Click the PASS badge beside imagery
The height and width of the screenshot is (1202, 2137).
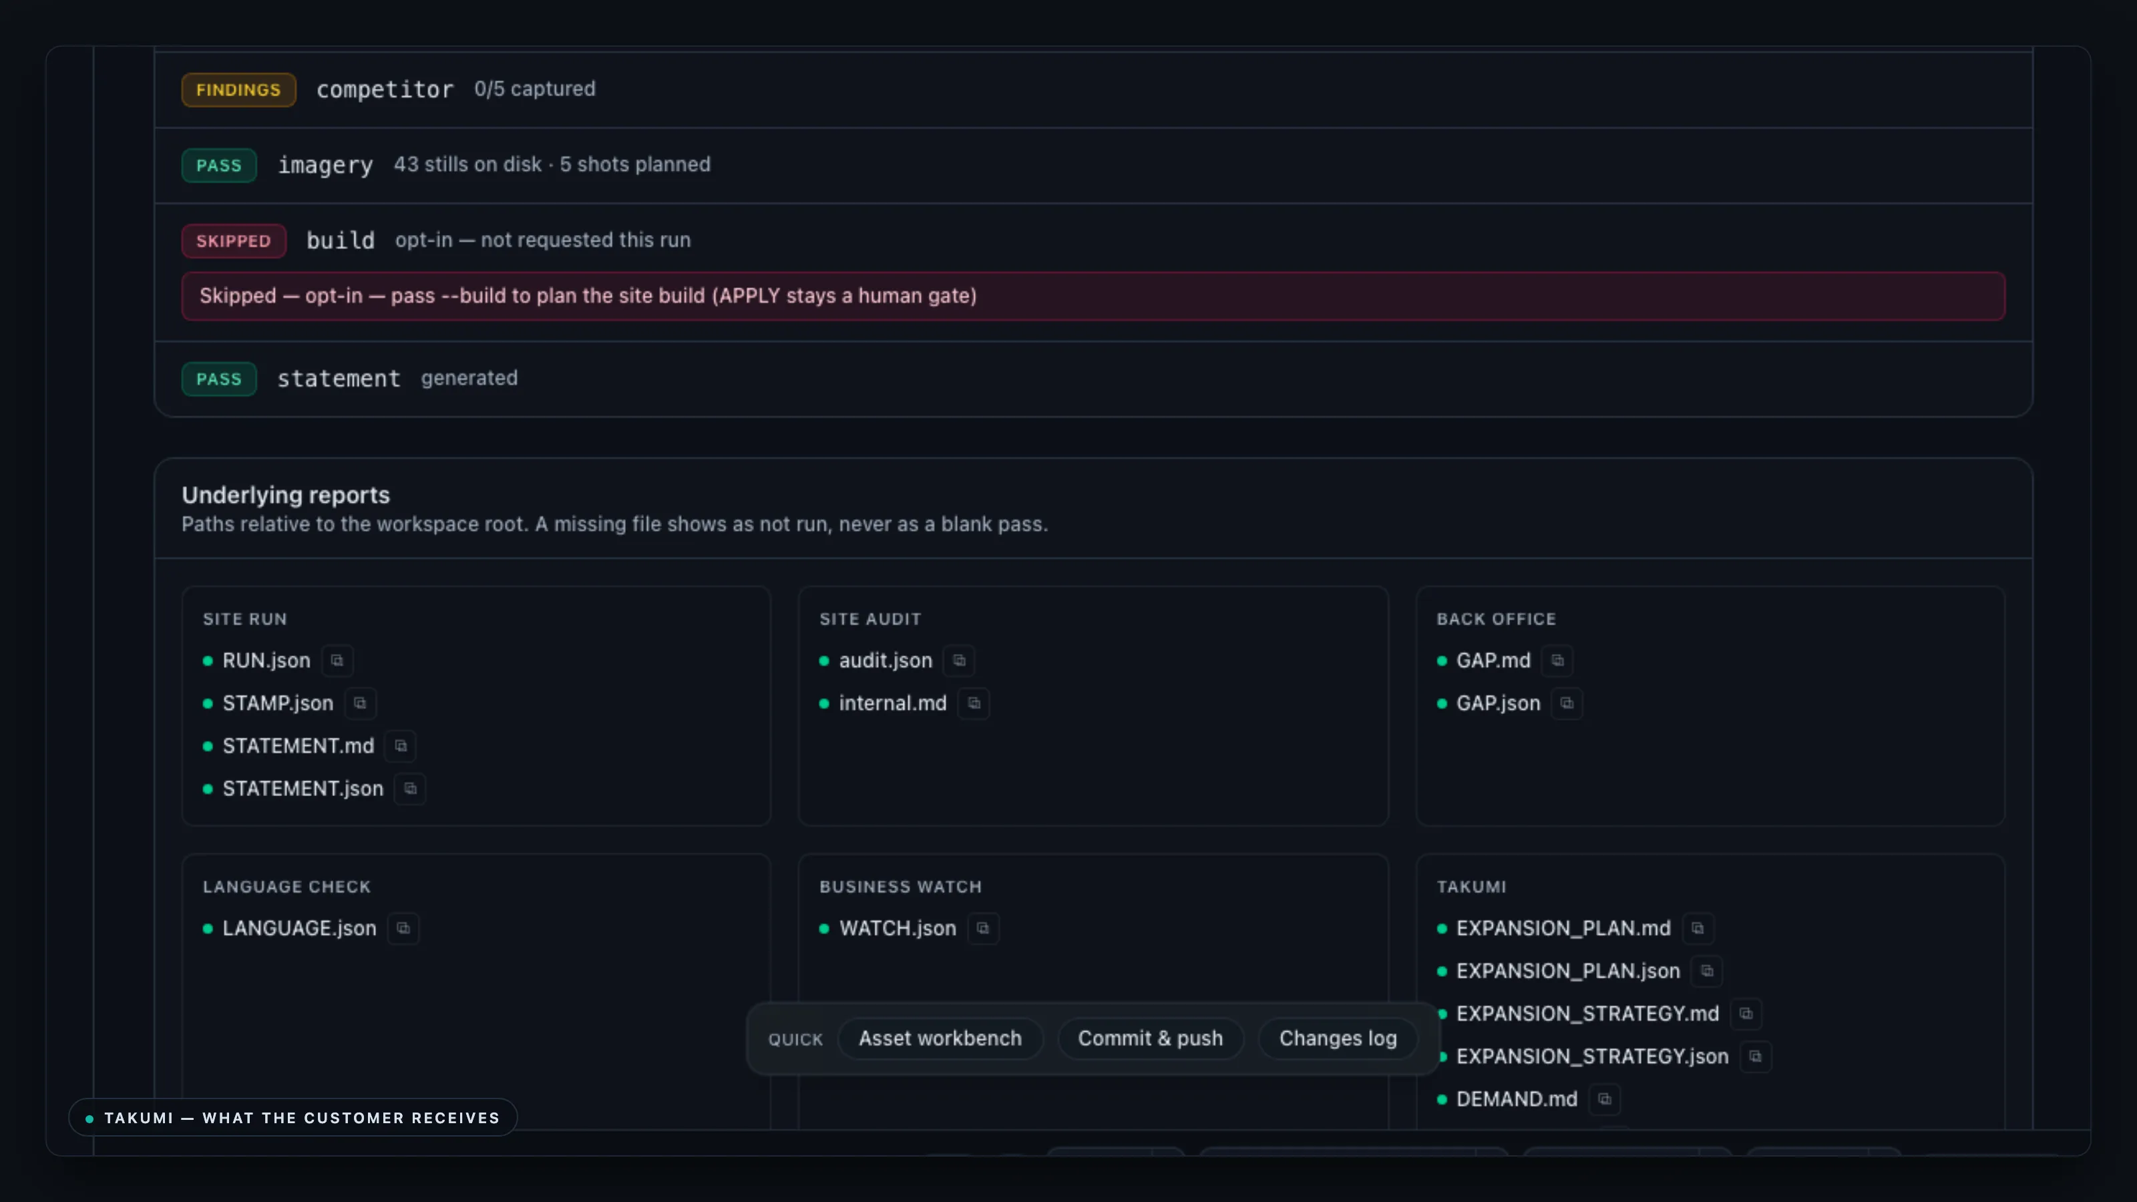[x=219, y=166]
